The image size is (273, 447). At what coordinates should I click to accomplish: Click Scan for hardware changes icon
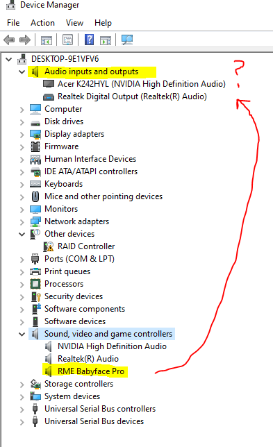(x=127, y=40)
